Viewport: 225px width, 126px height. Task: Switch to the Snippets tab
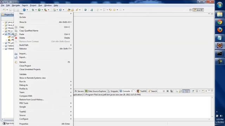point(113,91)
